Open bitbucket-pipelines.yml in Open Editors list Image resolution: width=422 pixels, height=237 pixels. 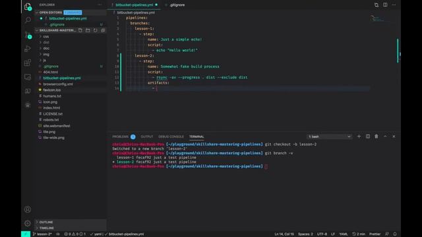[x=68, y=18]
